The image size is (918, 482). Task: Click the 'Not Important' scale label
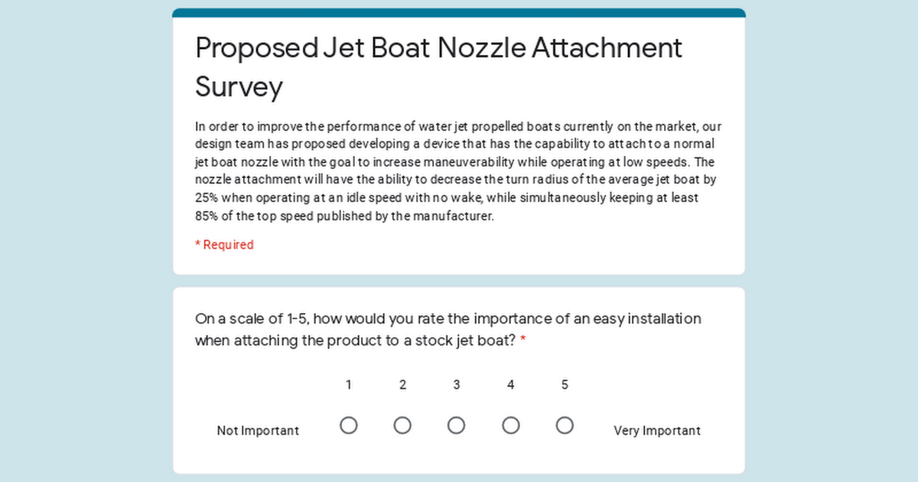(258, 431)
